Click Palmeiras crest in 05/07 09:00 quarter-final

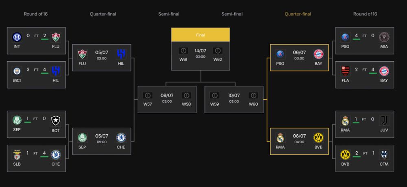tap(83, 138)
